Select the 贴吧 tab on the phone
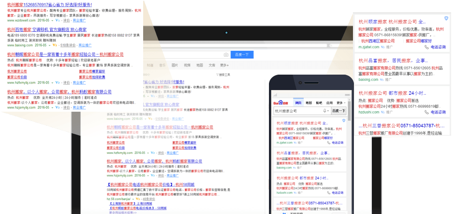Image resolution: width=452 pixels, height=214 pixels. tap(319, 103)
